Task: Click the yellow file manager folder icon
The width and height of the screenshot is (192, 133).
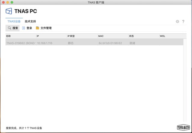Action: [37, 28]
